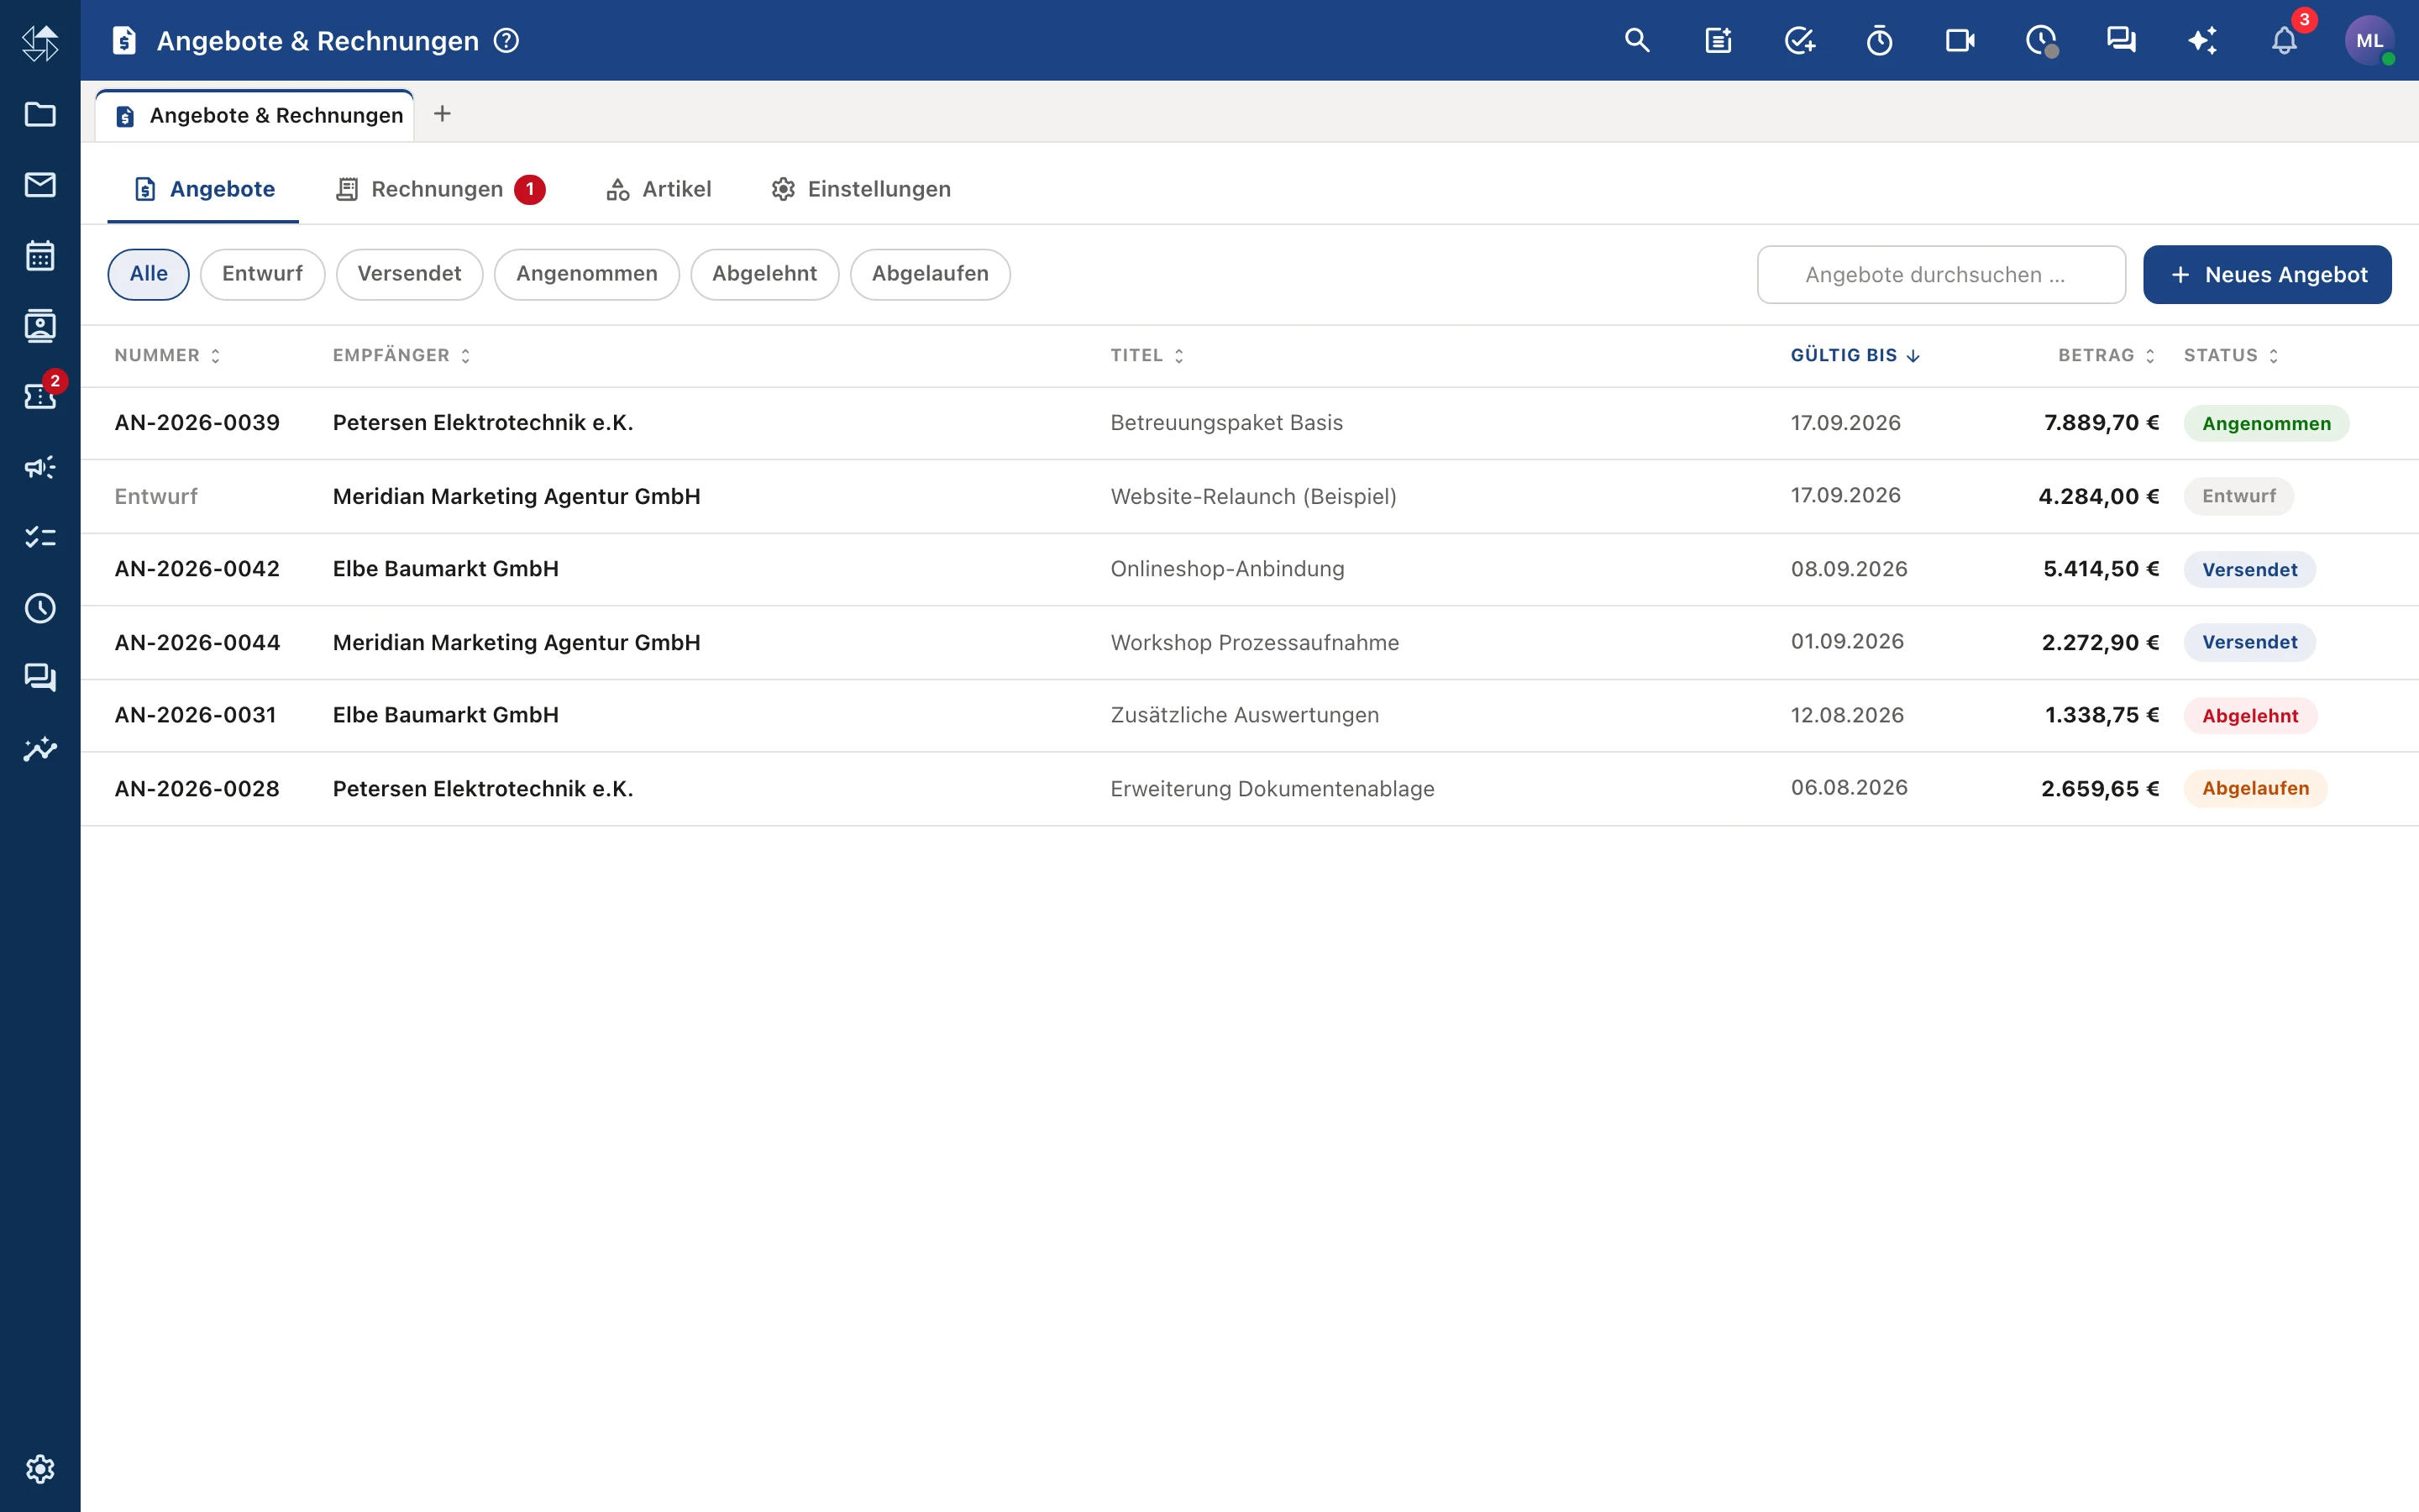Click the stopwatch icon in the top bar
2419x1512 pixels.
tap(1881, 40)
